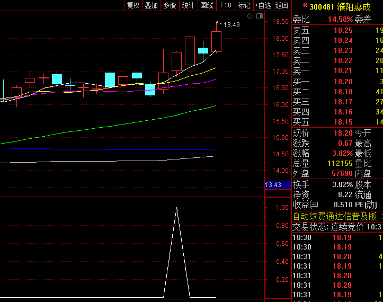Click the blue 13.43 price axis marker
Image resolution: width=383 pixels, height=302 pixels.
(273, 184)
